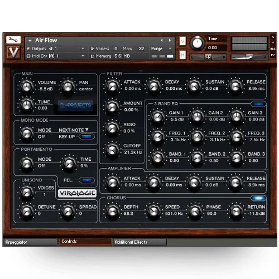Viewport: 279px width, 279px height.
Task: Click the Filter SUSTAIN knob
Action: (x=194, y=86)
